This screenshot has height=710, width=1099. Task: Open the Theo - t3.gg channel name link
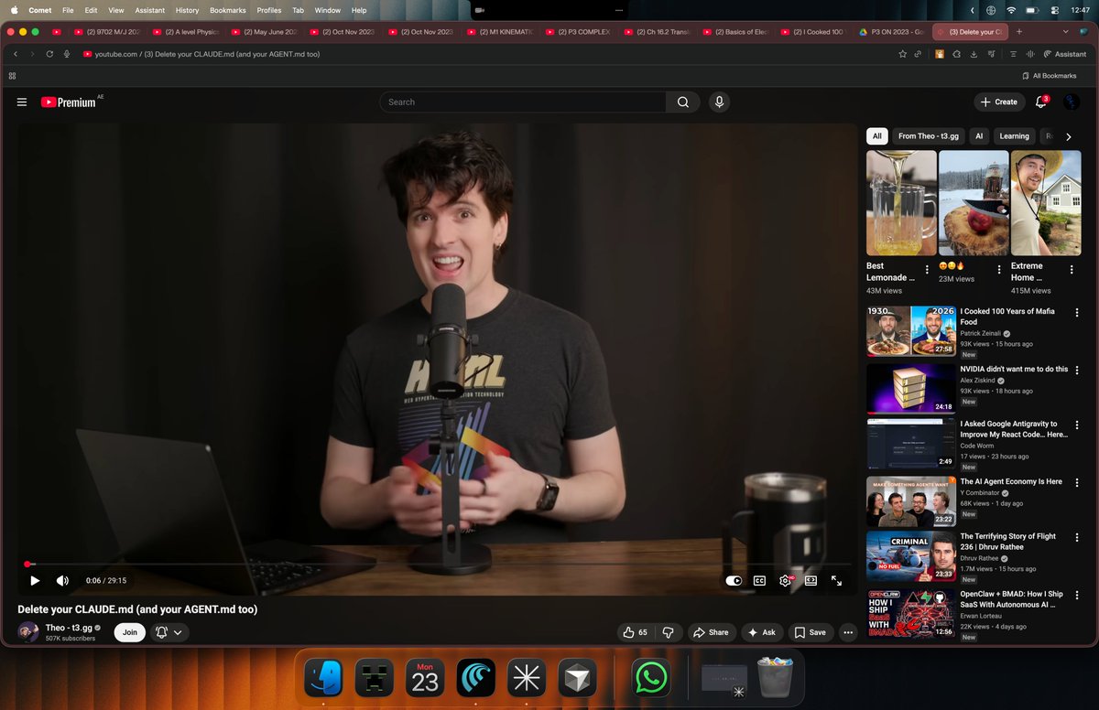pos(69,628)
